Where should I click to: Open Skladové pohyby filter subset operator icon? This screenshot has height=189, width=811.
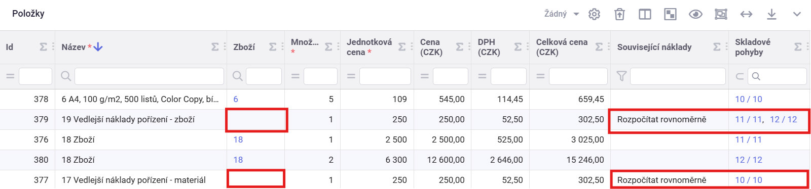click(740, 76)
